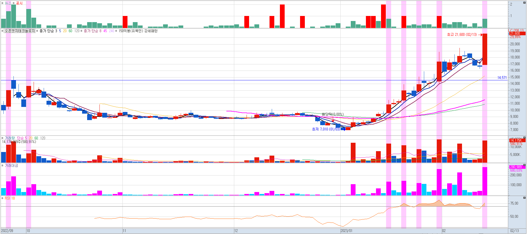Click the square marker before RSI 18
The height and width of the screenshot is (234, 527).
click(3, 198)
